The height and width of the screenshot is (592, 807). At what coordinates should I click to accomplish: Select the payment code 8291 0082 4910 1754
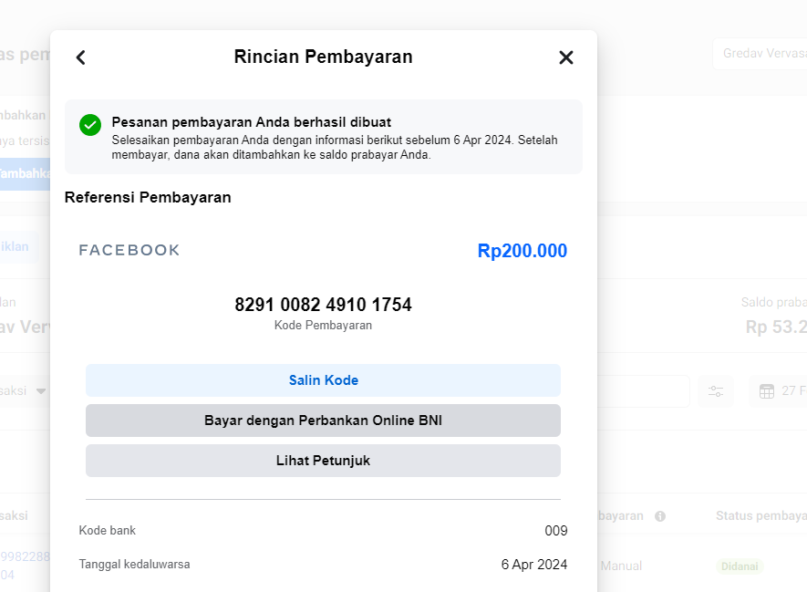tap(323, 305)
